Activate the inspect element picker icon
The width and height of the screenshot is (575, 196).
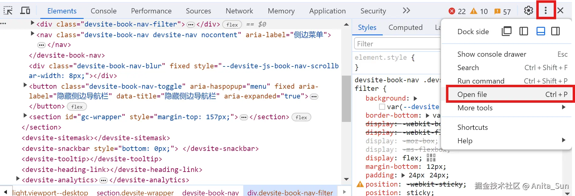pyautogui.click(x=8, y=11)
